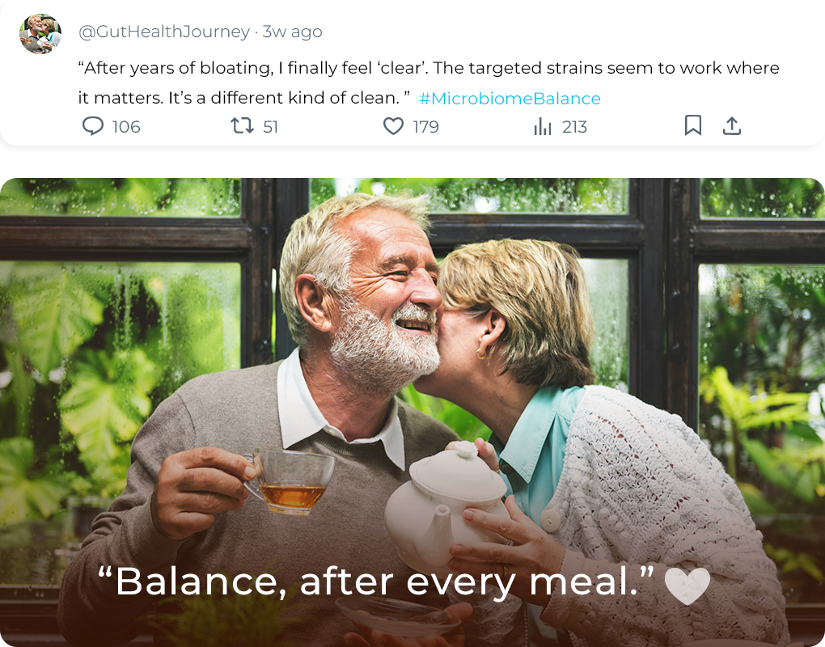The width and height of the screenshot is (825, 647).
Task: Open the GutHealthJourney profile avatar
Action: [40, 34]
